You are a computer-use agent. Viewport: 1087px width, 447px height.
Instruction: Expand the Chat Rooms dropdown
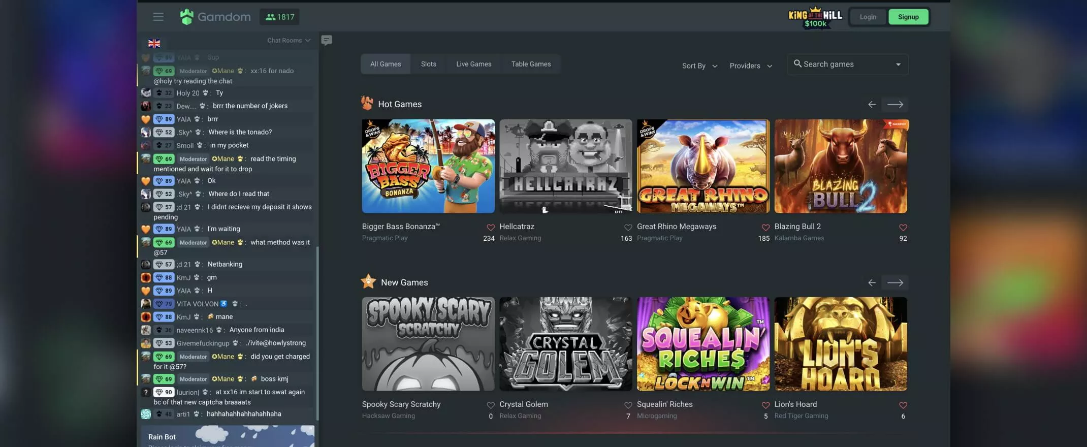(289, 40)
